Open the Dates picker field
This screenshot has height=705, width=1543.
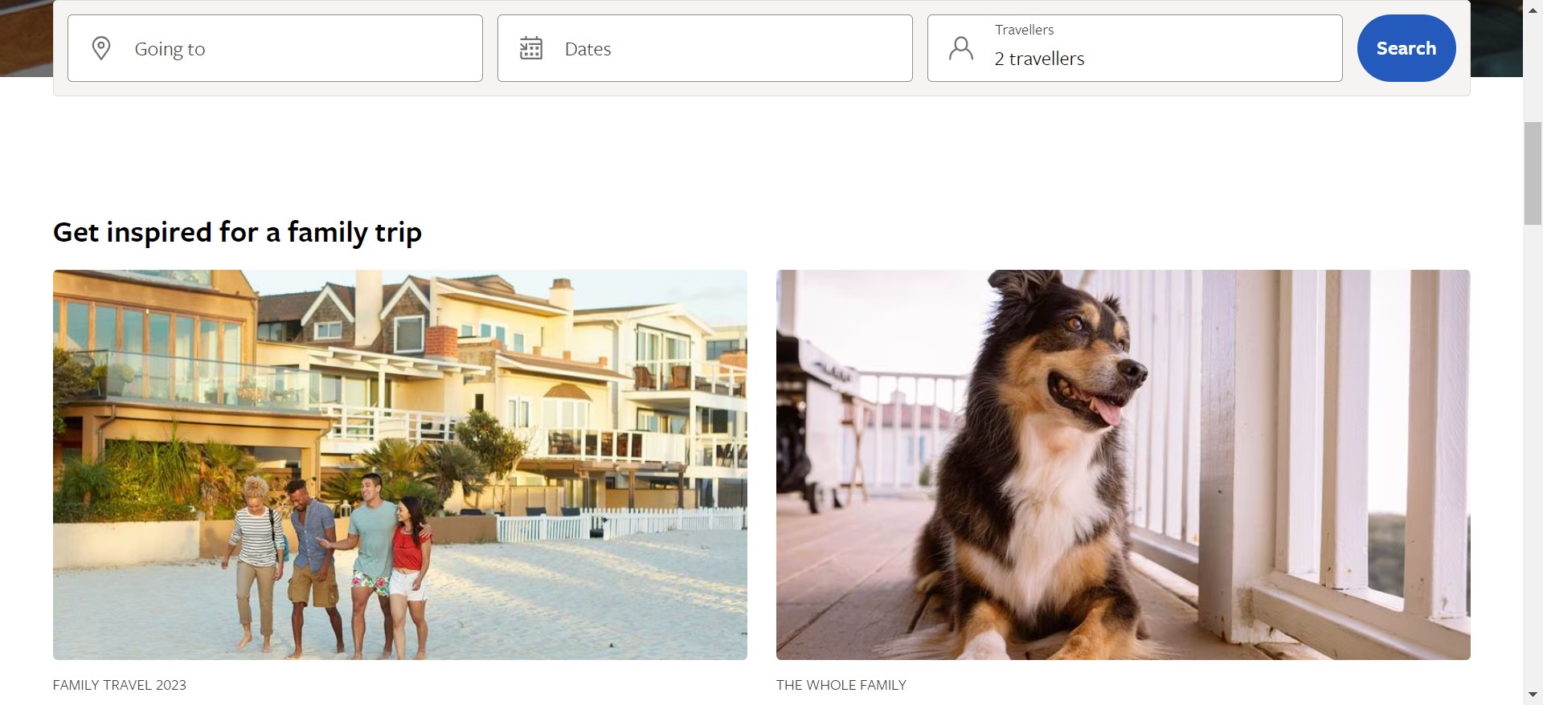(723, 48)
